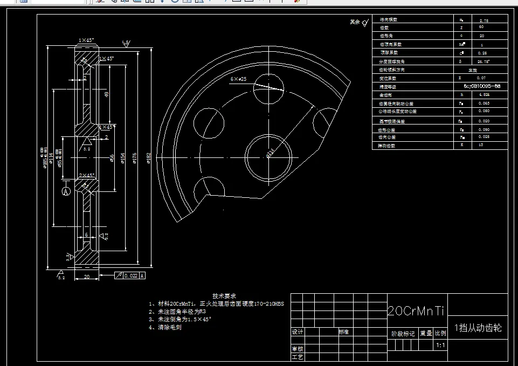Click the 齿形角 row label
The image size is (518, 366).
click(x=386, y=36)
